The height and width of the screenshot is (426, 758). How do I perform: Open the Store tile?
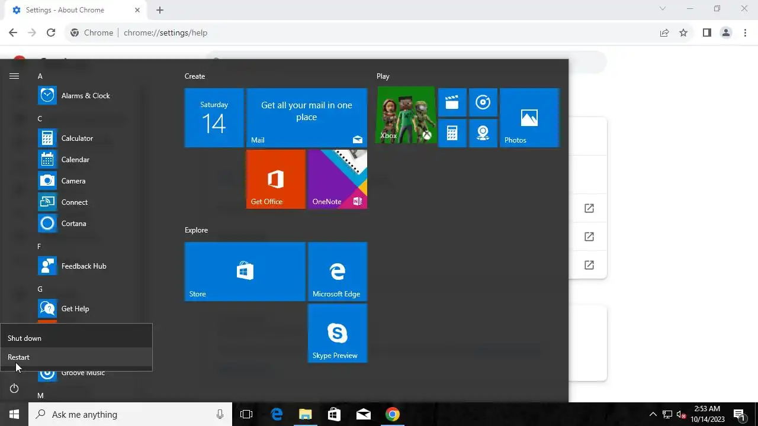245,272
